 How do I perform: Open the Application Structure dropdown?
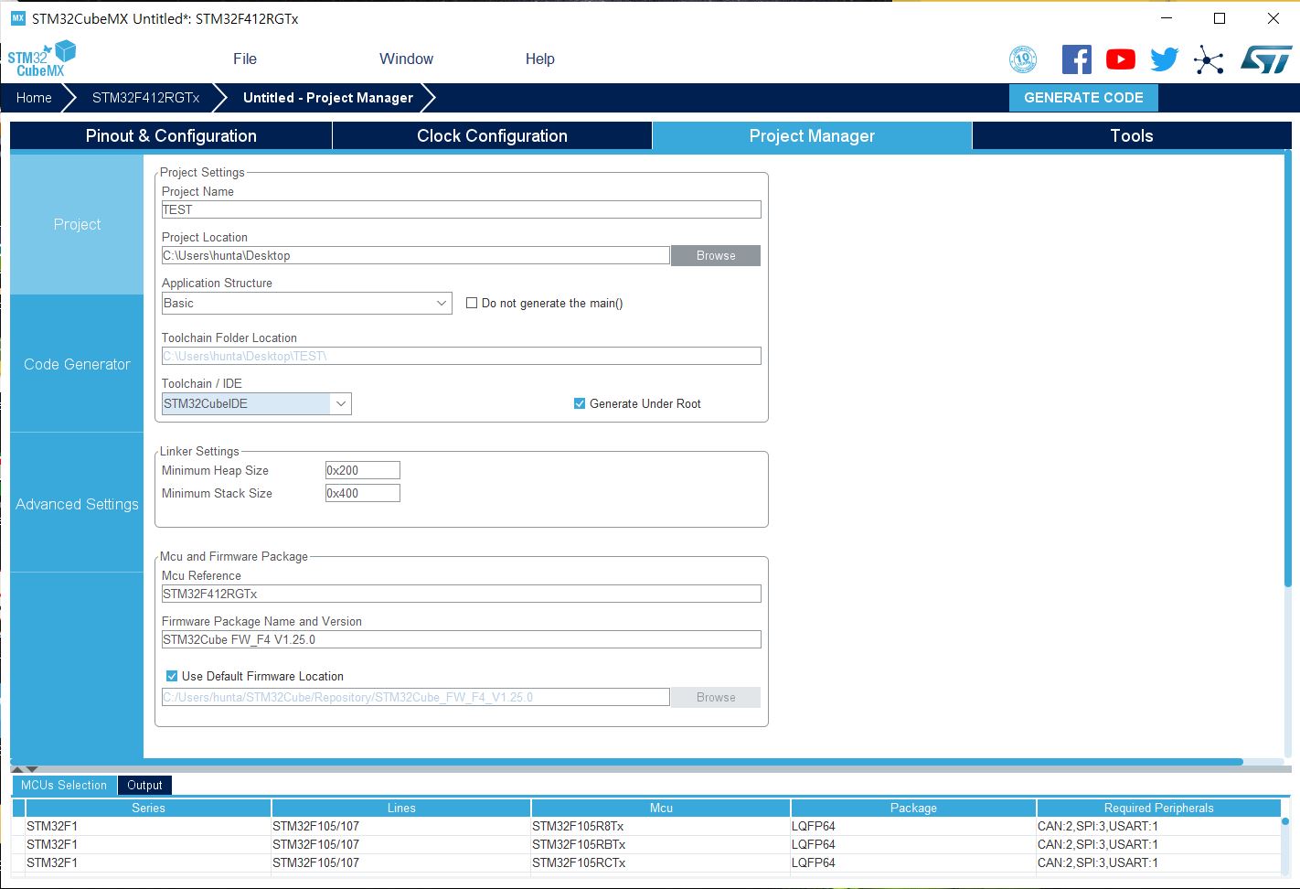coord(306,303)
